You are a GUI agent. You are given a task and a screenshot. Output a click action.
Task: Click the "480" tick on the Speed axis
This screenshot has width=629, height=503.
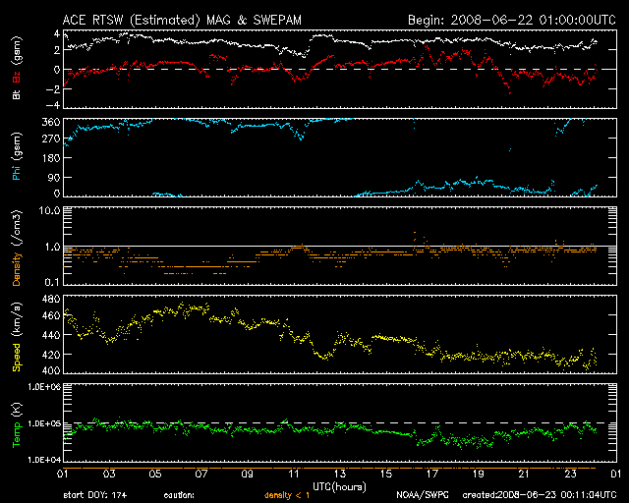coord(51,299)
